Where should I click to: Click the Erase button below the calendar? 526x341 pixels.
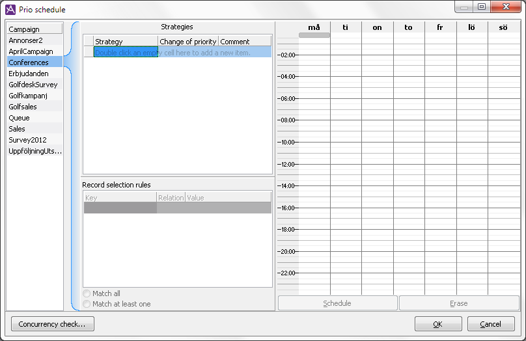point(458,303)
